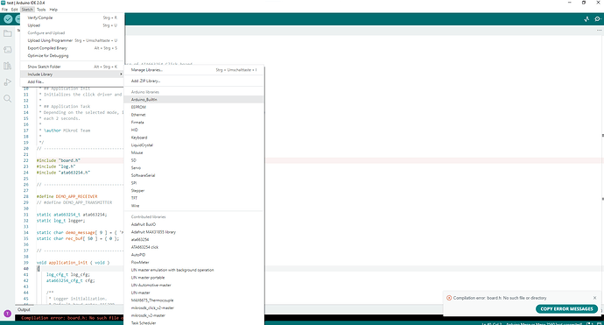Click the Output panel label
Image resolution: width=604 pixels, height=325 pixels.
click(24, 309)
